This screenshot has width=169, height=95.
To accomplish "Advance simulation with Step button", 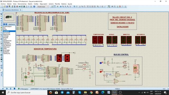I will (x=7, y=89).
